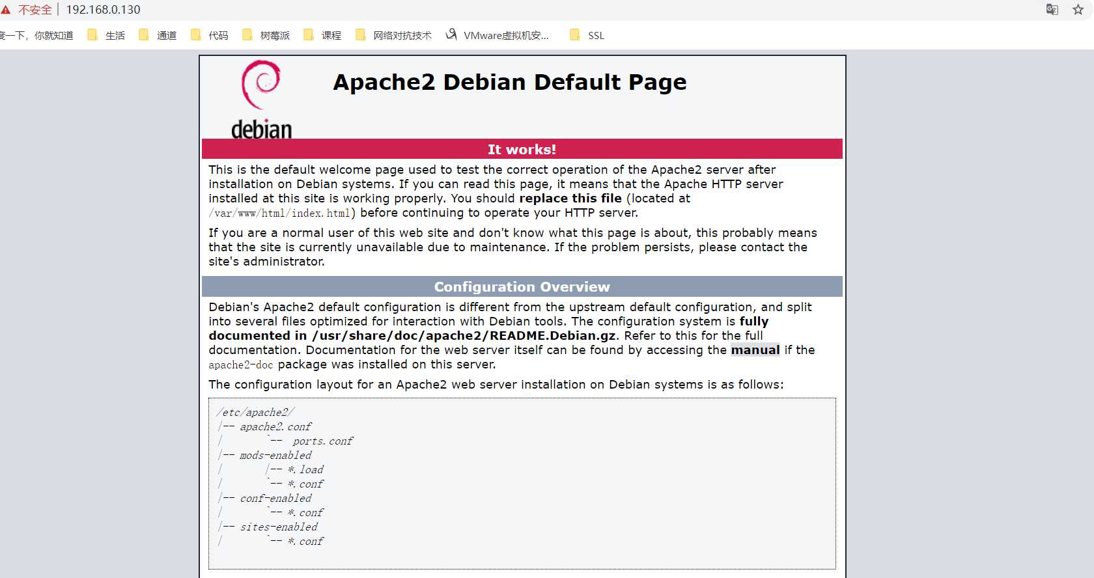
Task: Click the *.load tree entry
Action: click(x=305, y=469)
